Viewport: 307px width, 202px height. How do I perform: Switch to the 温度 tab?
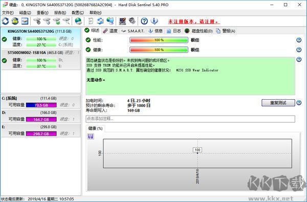[110, 31]
